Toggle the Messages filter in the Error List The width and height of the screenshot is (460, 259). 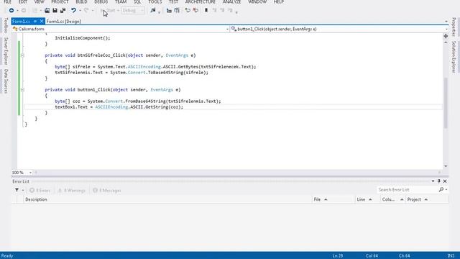pos(107,191)
